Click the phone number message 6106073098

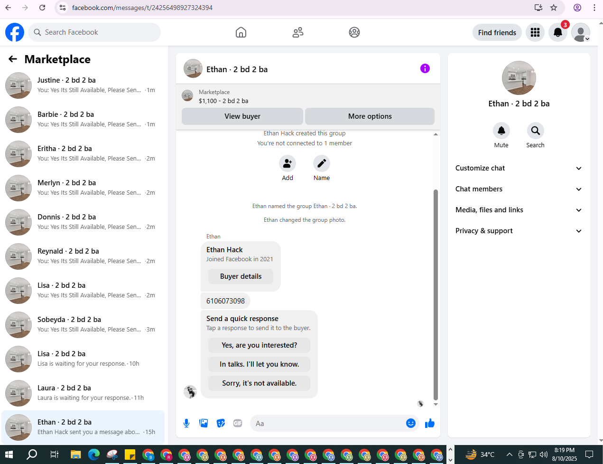tap(225, 301)
